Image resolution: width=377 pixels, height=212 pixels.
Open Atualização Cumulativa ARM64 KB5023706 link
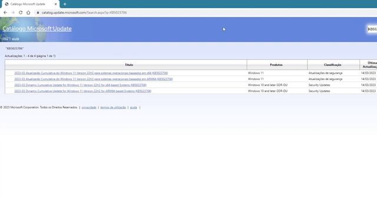pos(94,79)
